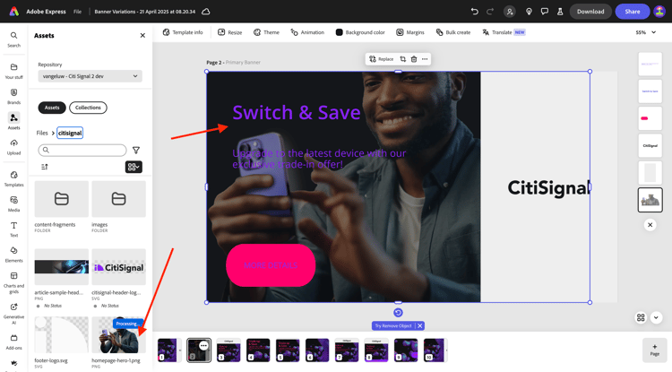Open the Resize tool
Viewport: 672px width, 372px height.
coord(229,32)
